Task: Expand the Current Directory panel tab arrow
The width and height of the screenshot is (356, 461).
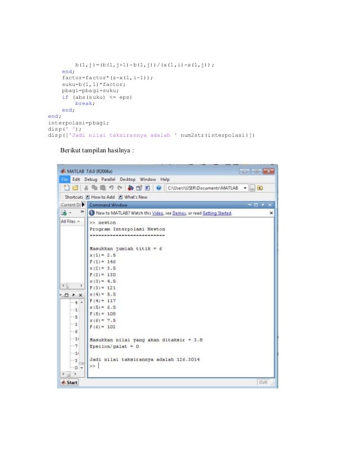Action: (x=83, y=205)
